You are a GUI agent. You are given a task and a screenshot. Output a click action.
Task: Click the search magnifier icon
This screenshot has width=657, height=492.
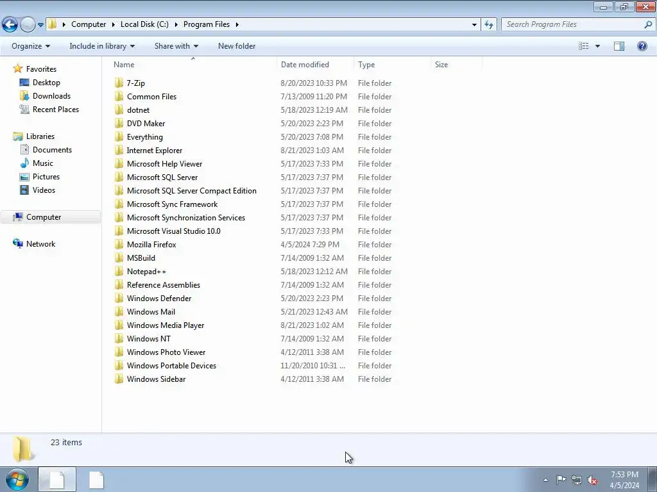[648, 24]
